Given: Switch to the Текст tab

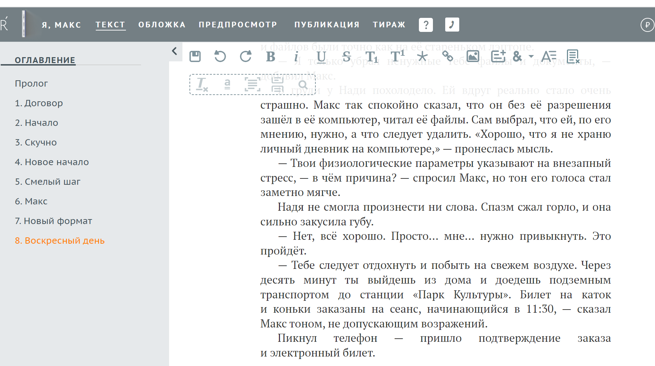Looking at the screenshot, I should pos(111,25).
